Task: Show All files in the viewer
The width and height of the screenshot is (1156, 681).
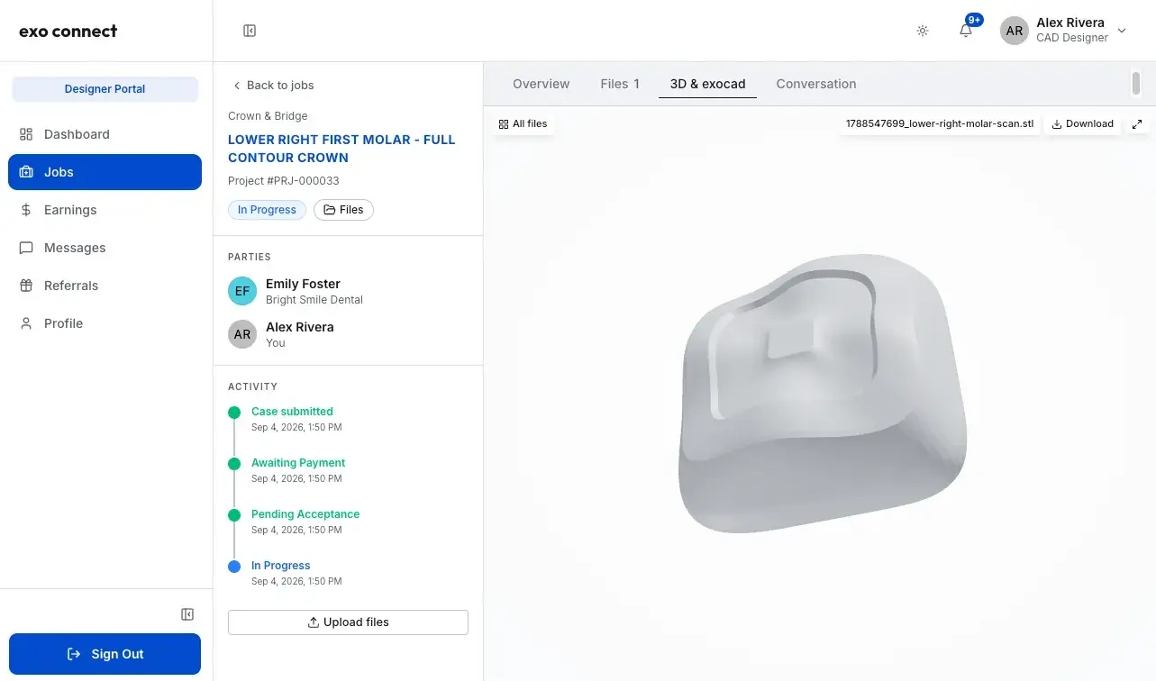Action: (x=523, y=124)
